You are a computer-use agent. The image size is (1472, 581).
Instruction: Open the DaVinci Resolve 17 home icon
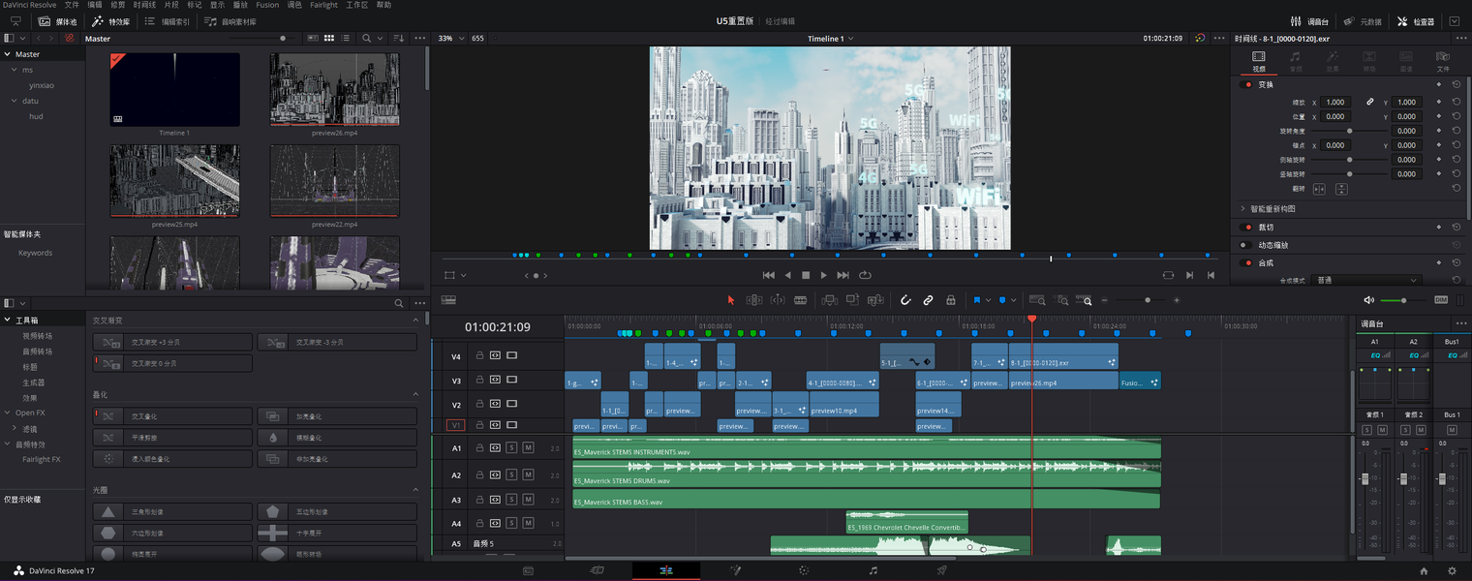click(x=1424, y=571)
